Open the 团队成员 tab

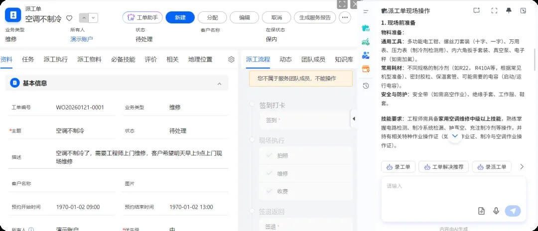[313, 59]
